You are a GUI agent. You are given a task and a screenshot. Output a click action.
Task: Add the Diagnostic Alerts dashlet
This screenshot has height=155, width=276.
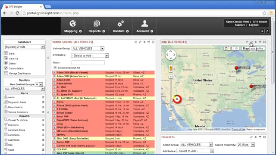point(43,102)
